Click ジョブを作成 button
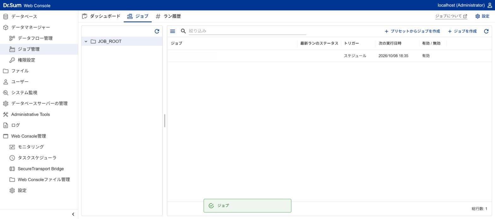495x219 pixels. click(462, 31)
